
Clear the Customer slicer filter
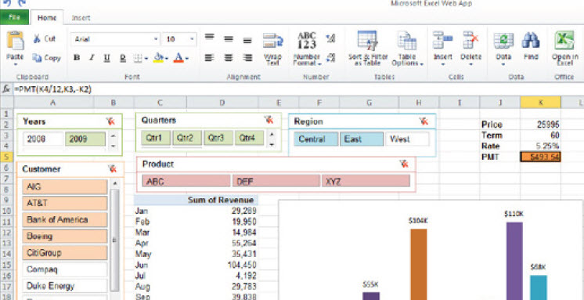point(112,169)
